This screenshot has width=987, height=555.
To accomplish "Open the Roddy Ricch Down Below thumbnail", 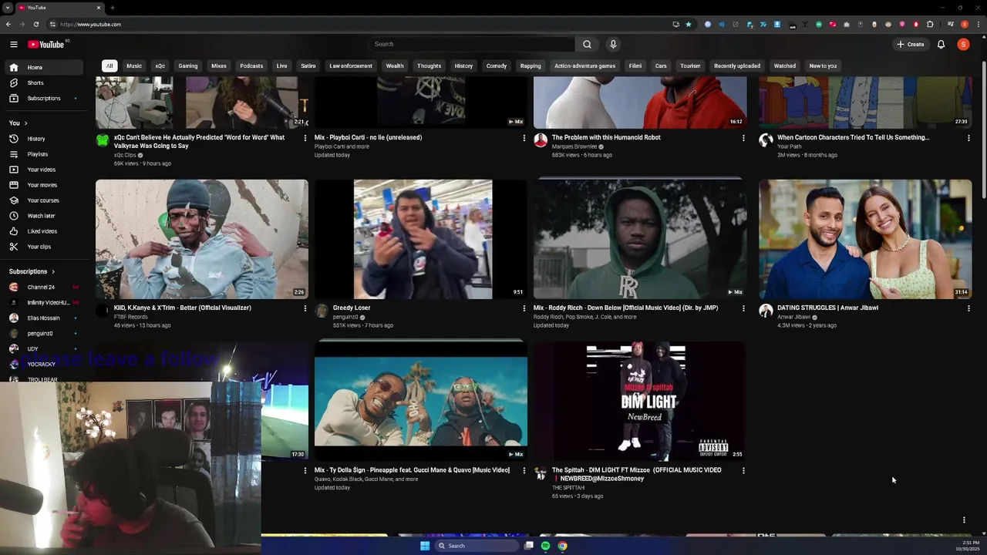I will (x=640, y=239).
